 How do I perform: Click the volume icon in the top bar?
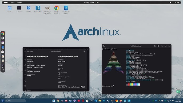176,2
